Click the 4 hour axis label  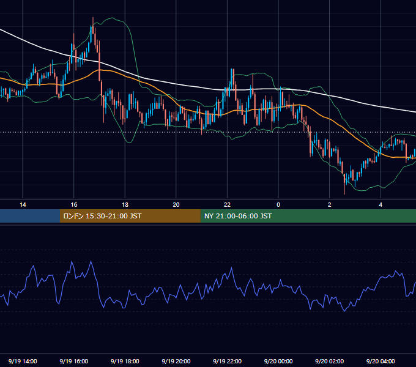pyautogui.click(x=381, y=205)
